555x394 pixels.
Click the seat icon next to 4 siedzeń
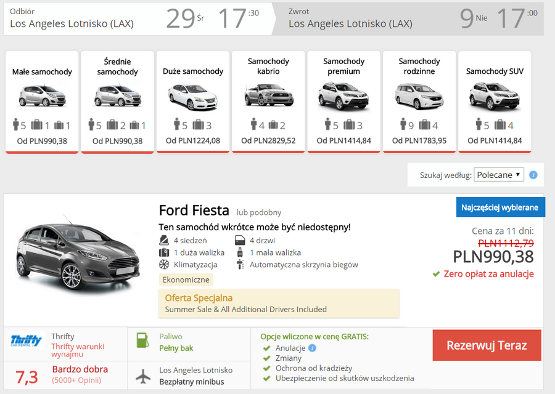click(164, 240)
